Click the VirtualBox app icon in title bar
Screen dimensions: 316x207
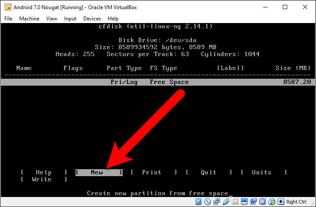(8, 7)
